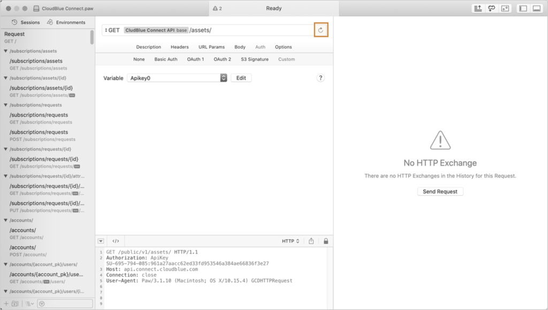548x310 pixels.
Task: Select GET /accounts/ request
Action: pyautogui.click(x=48, y=233)
